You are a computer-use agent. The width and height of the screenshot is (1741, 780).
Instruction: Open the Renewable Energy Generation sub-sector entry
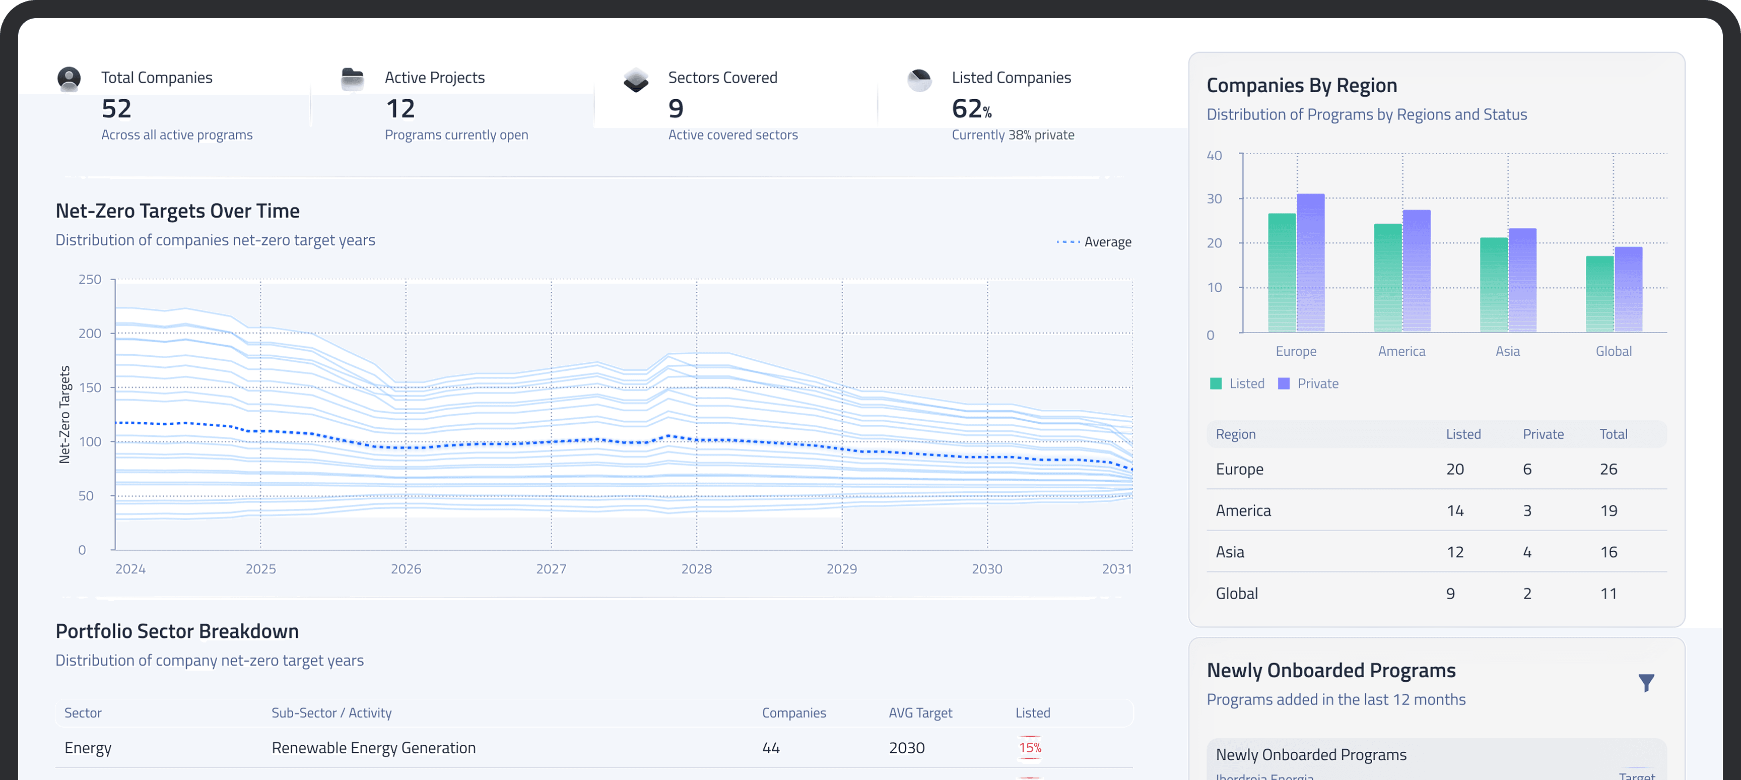pyautogui.click(x=373, y=748)
